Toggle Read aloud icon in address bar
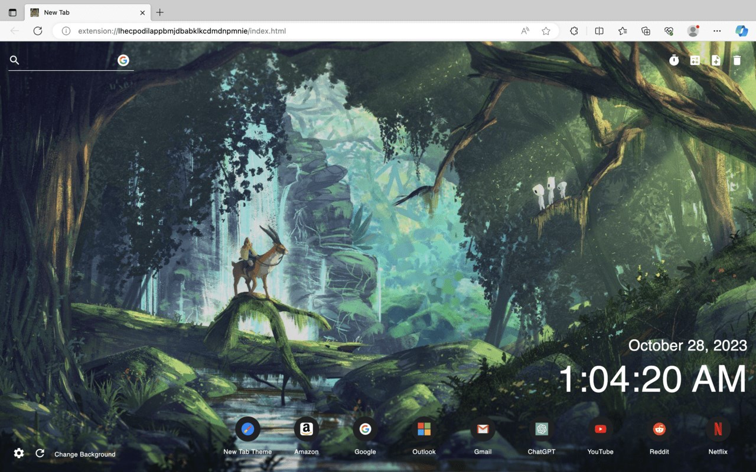The width and height of the screenshot is (756, 472). [524, 31]
